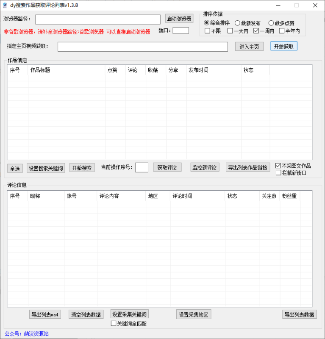
Task: Click 分享 column header
Action: pyautogui.click(x=176, y=70)
